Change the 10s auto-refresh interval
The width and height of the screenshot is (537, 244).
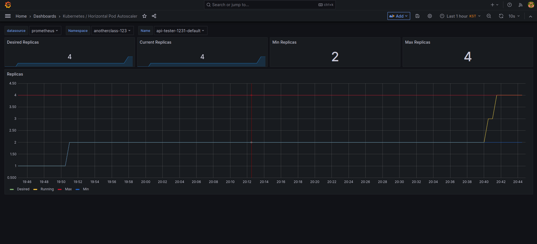[514, 16]
